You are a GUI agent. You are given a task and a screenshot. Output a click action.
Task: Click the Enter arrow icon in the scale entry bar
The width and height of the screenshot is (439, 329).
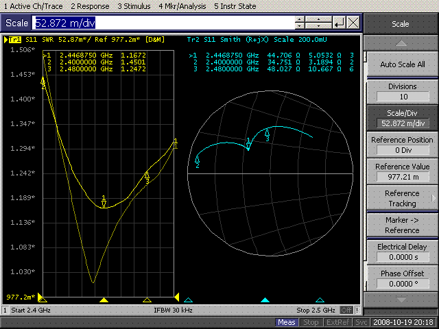pos(338,23)
